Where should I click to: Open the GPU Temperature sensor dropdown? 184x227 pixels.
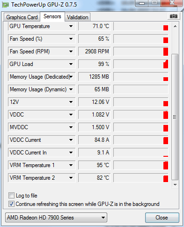coord(71,26)
